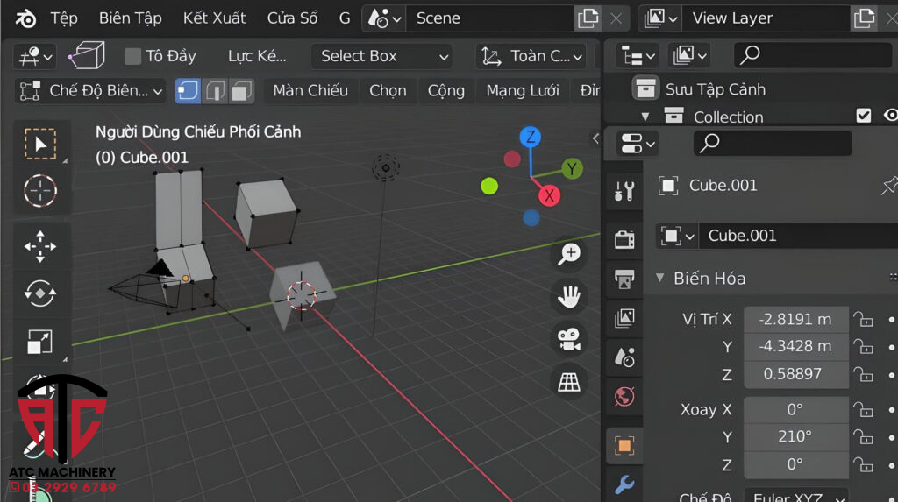Switch perspective/orthographic with grid icon
Screen dimensions: 898x502
[x=570, y=382]
